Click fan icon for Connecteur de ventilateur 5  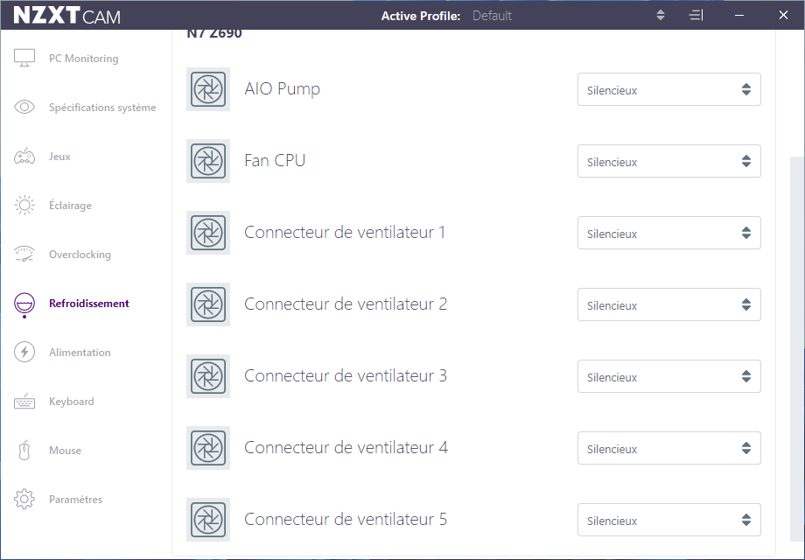pyautogui.click(x=208, y=520)
